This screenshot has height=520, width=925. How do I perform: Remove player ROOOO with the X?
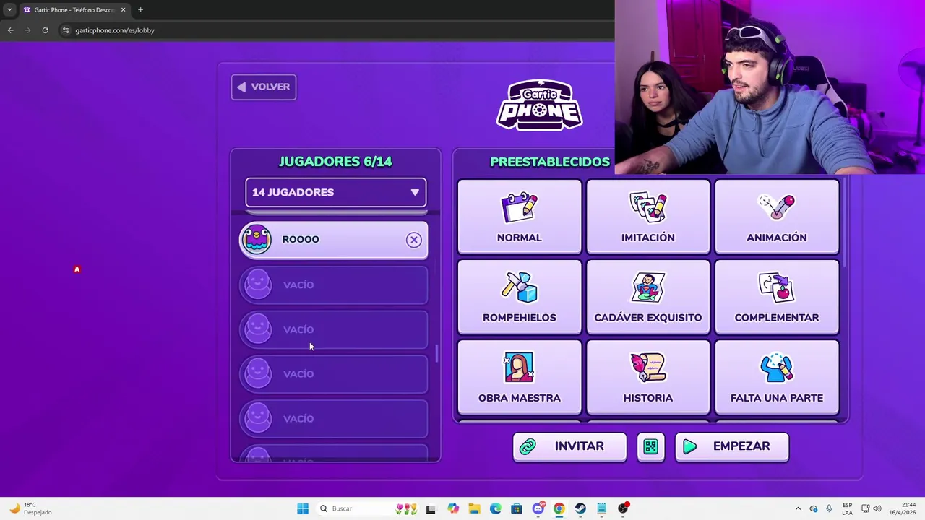tap(413, 240)
